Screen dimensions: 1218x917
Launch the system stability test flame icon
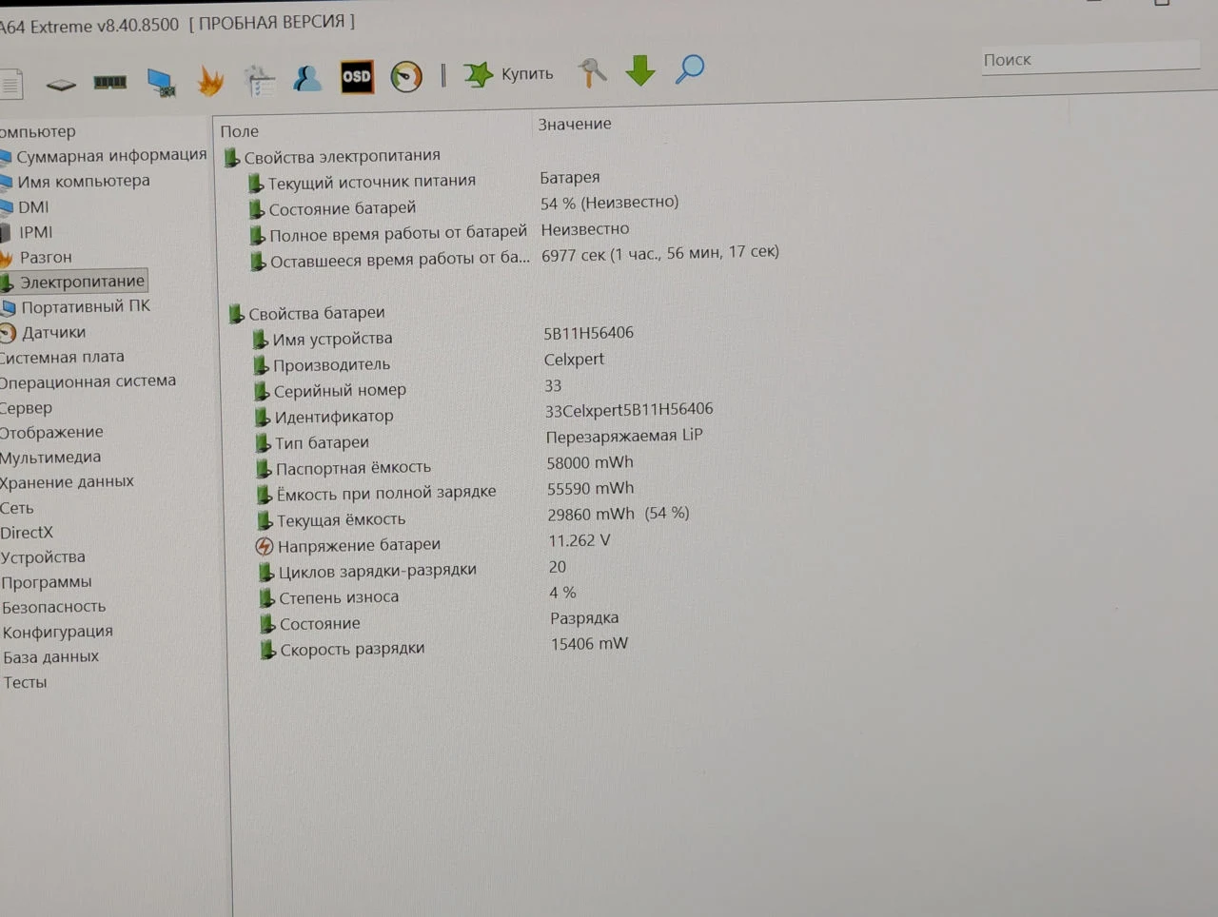[x=210, y=81]
